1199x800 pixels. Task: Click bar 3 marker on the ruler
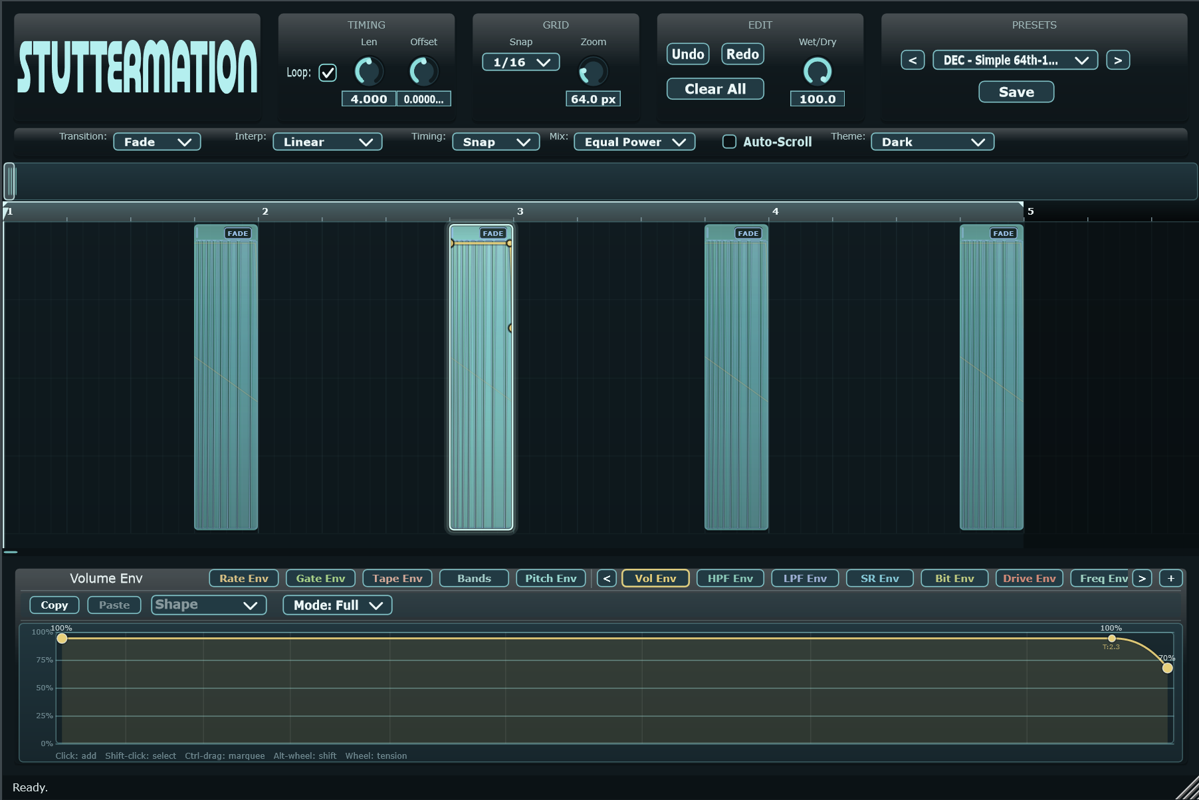pos(520,211)
